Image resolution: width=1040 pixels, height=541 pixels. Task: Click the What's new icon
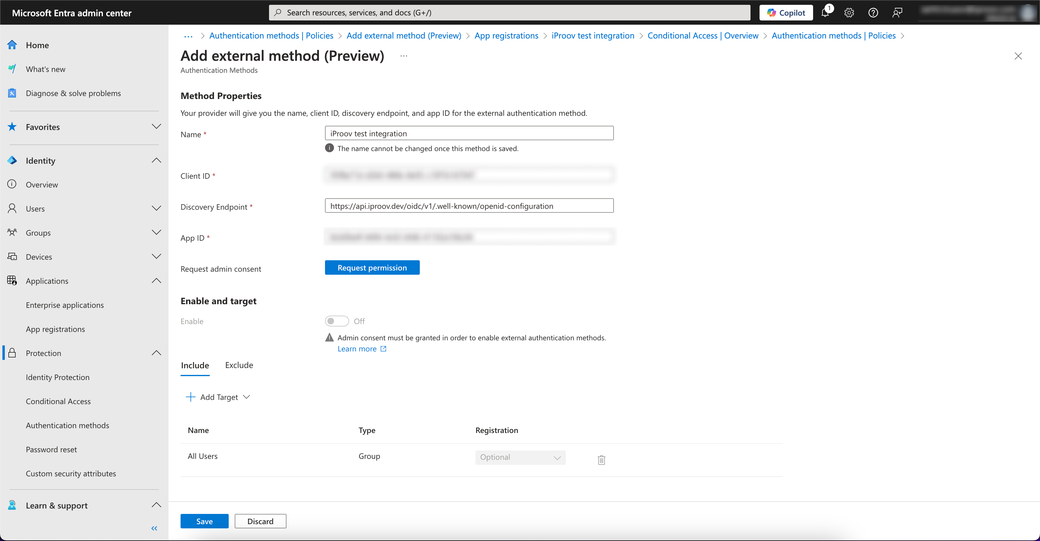tap(12, 69)
